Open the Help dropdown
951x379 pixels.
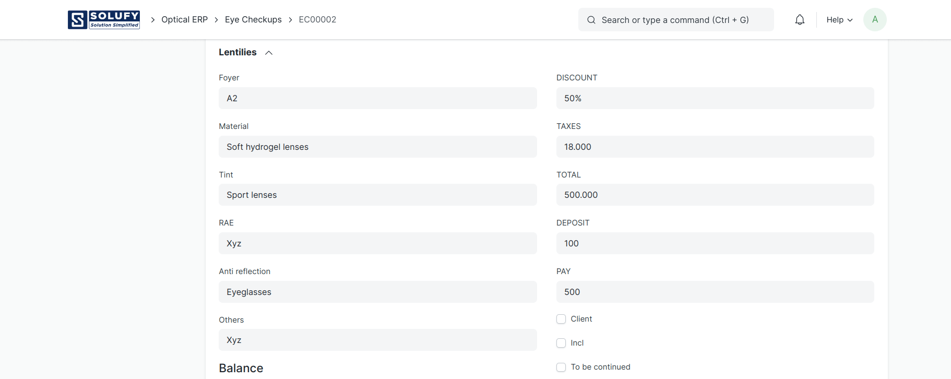(x=839, y=20)
